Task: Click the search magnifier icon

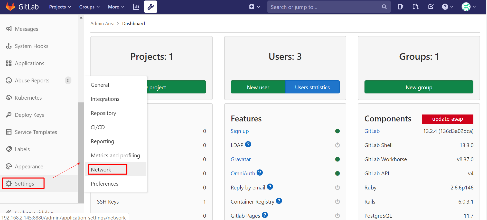Action: click(x=384, y=7)
